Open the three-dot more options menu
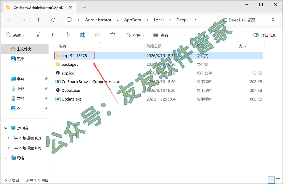Image resolution: width=283 pixels, height=184 pixels. [185, 35]
